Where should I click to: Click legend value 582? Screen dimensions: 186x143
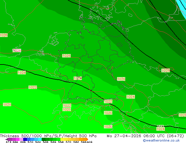(x=76, y=142)
